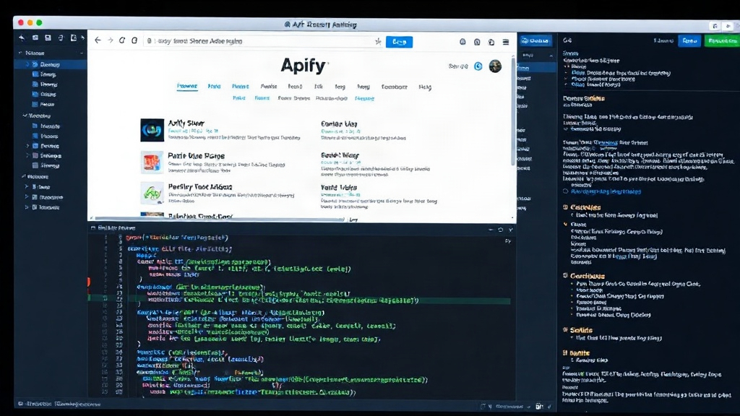Click the lock icon in the address bar
The image size is (740, 416).
tap(149, 41)
